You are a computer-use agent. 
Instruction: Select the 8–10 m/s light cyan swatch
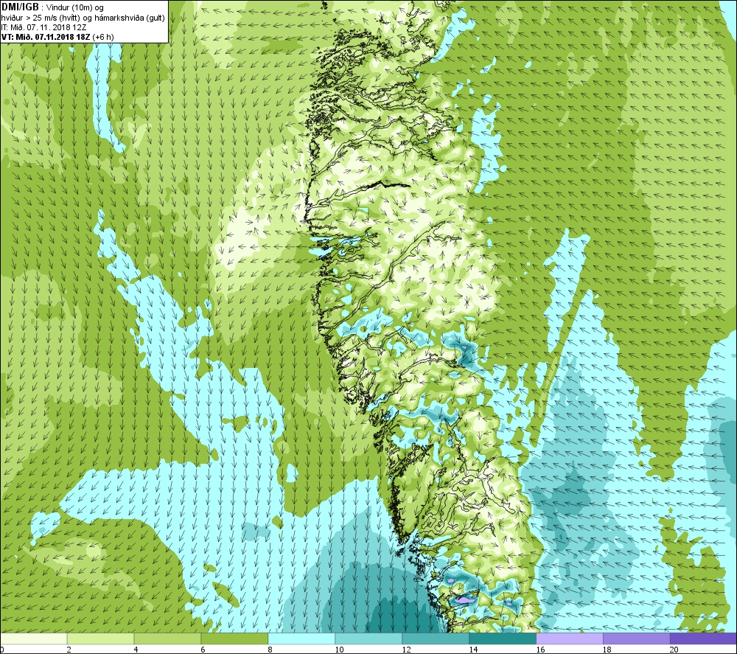point(301,639)
